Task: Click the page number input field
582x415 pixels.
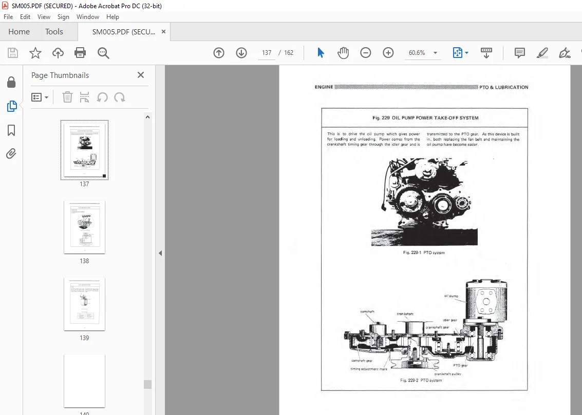Action: tap(267, 53)
